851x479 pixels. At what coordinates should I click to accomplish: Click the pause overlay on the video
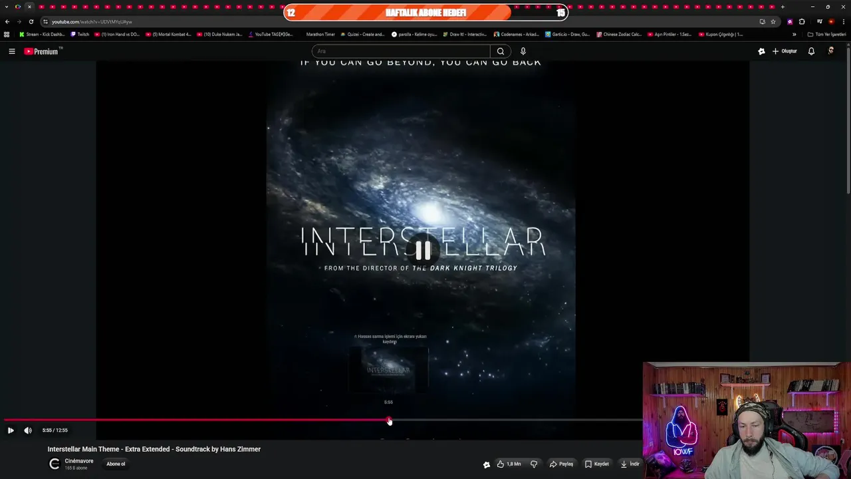(423, 250)
